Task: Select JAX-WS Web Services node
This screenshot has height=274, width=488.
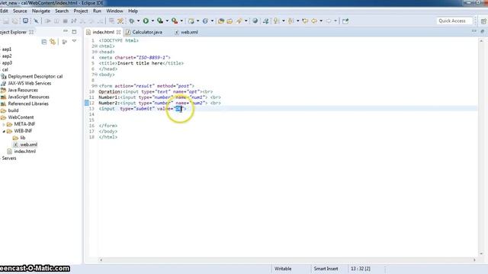Action: click(30, 83)
